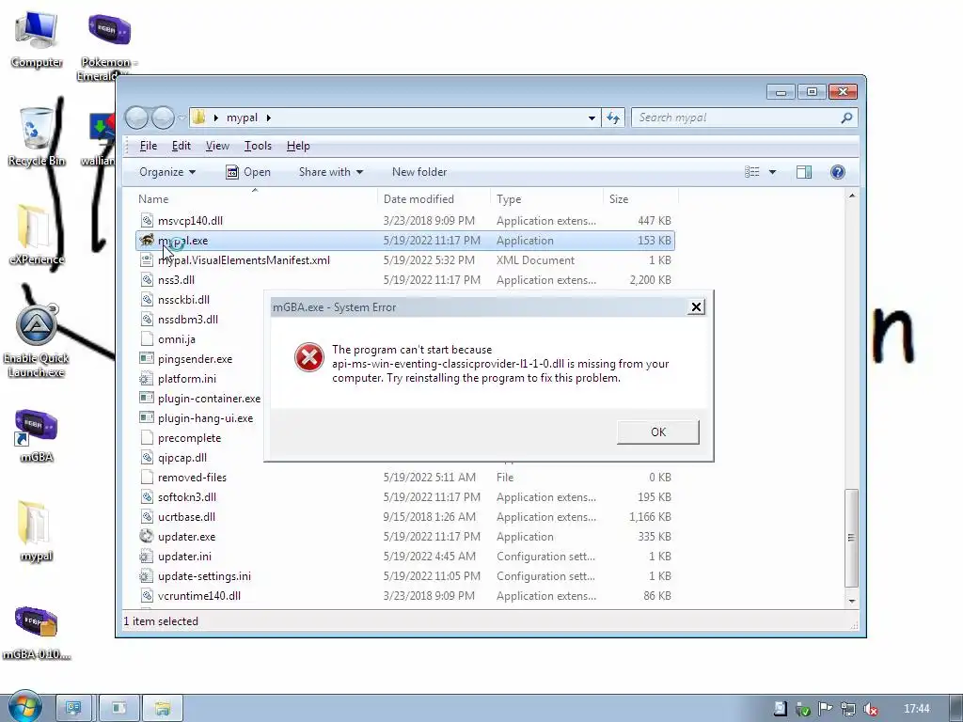Select nssdbm3.dll in the list
The height and width of the screenshot is (722, 963).
[x=188, y=320]
